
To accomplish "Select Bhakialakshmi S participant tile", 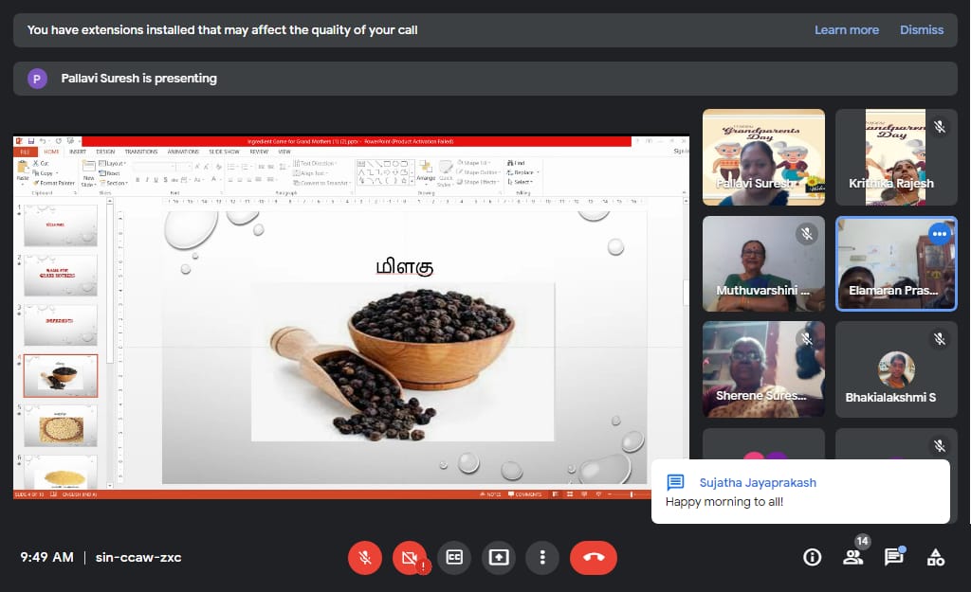I will tap(896, 369).
